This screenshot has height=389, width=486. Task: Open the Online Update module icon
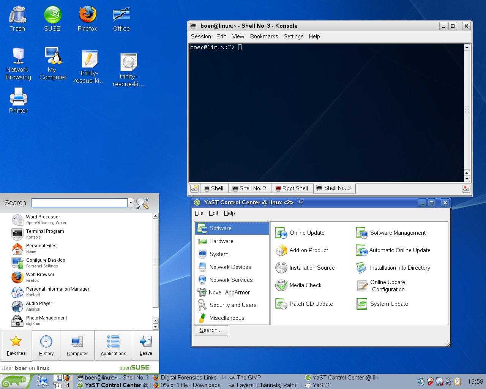(281, 233)
